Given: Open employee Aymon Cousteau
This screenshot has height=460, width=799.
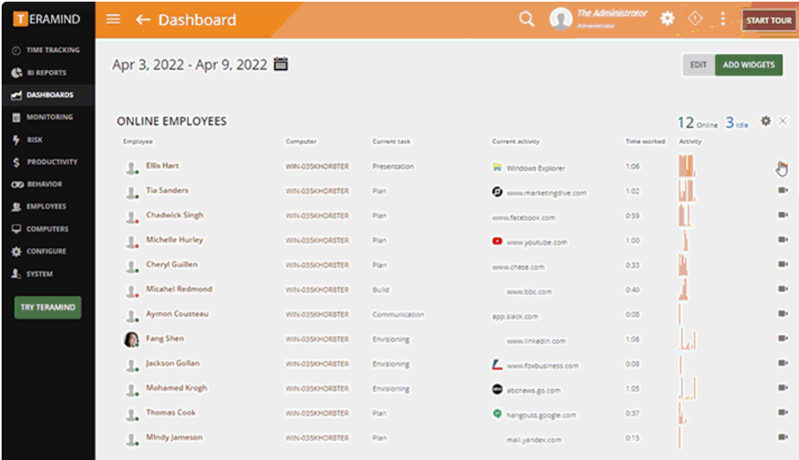Looking at the screenshot, I should [176, 314].
